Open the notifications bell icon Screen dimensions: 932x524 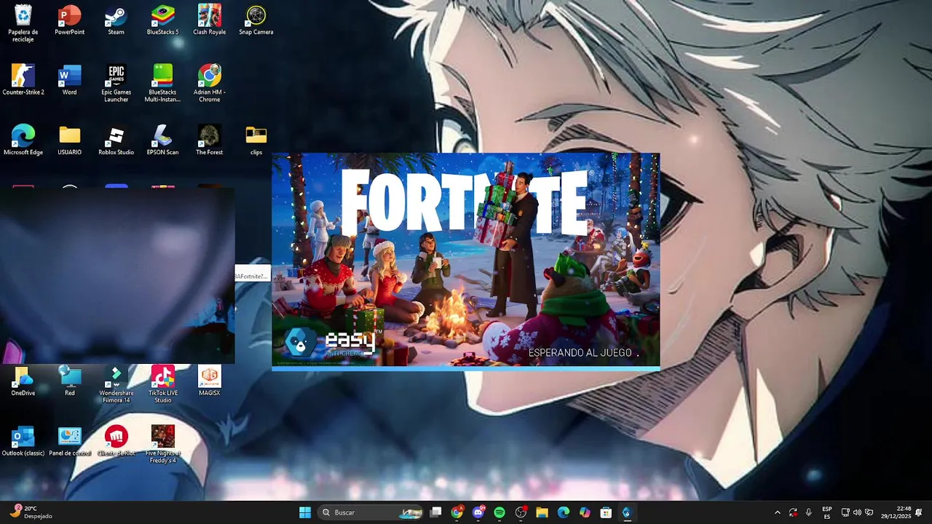[919, 512]
